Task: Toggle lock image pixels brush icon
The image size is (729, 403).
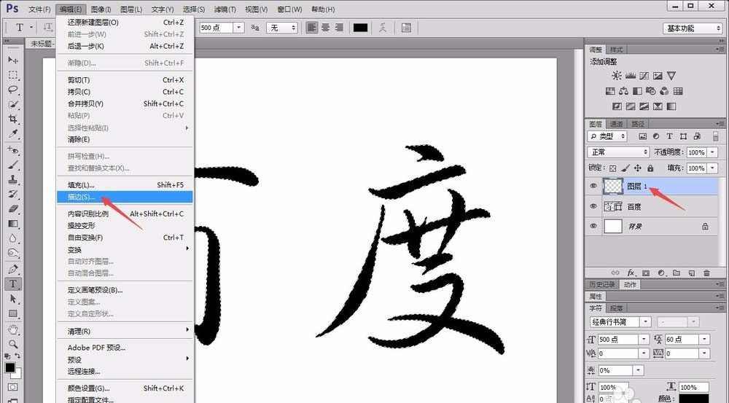Action: pyautogui.click(x=625, y=168)
